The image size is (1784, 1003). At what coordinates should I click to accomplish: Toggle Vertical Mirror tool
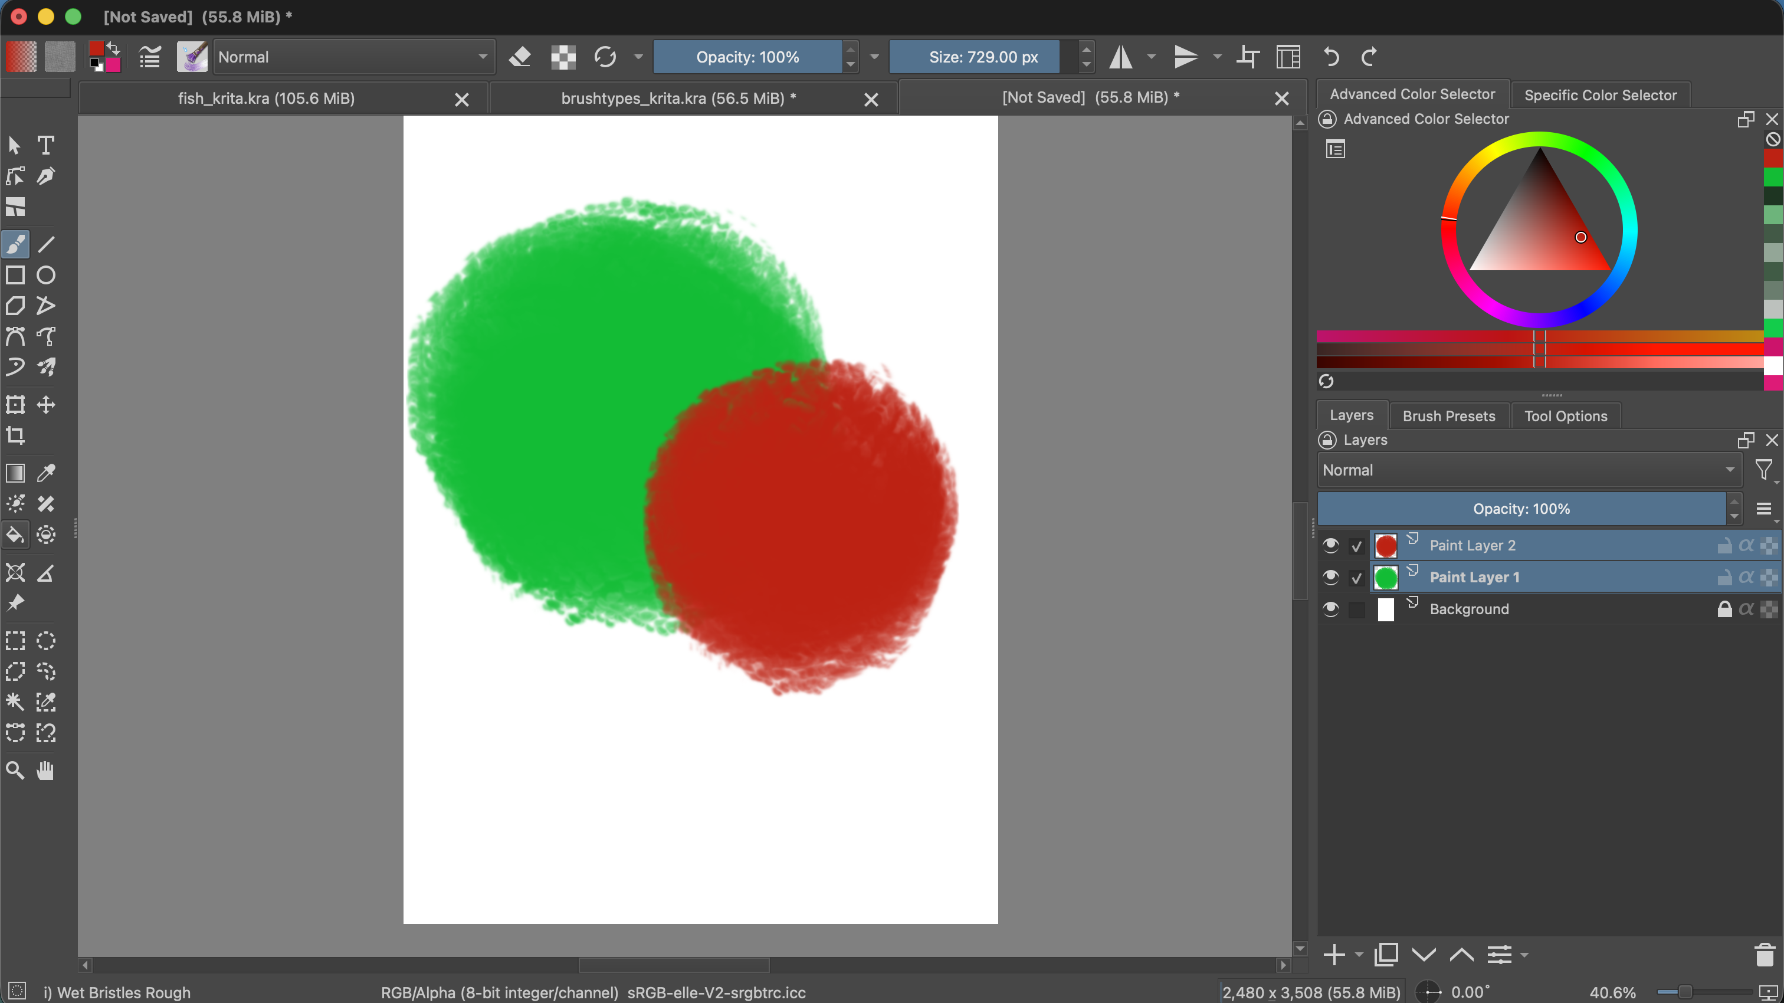pyautogui.click(x=1186, y=57)
